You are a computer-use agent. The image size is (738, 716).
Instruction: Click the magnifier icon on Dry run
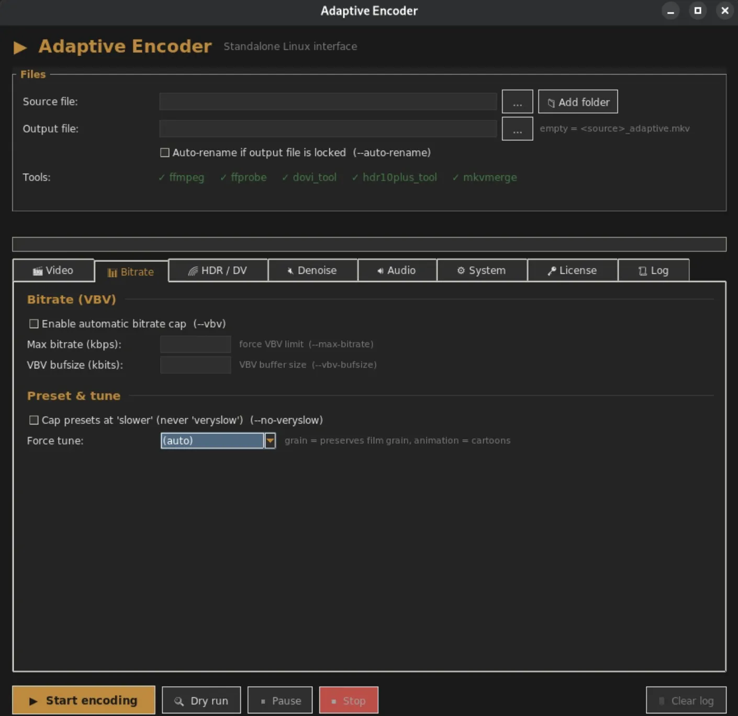(179, 701)
